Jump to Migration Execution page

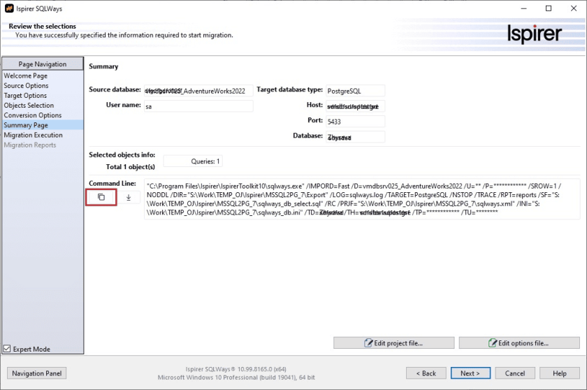coord(33,135)
